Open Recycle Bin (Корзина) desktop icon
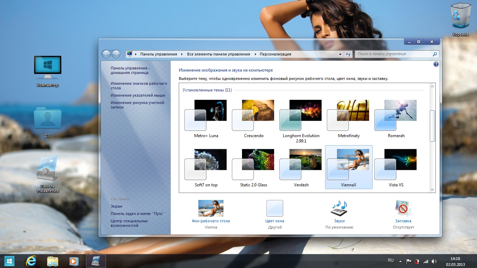This screenshot has height=268, width=477. pyautogui.click(x=461, y=17)
